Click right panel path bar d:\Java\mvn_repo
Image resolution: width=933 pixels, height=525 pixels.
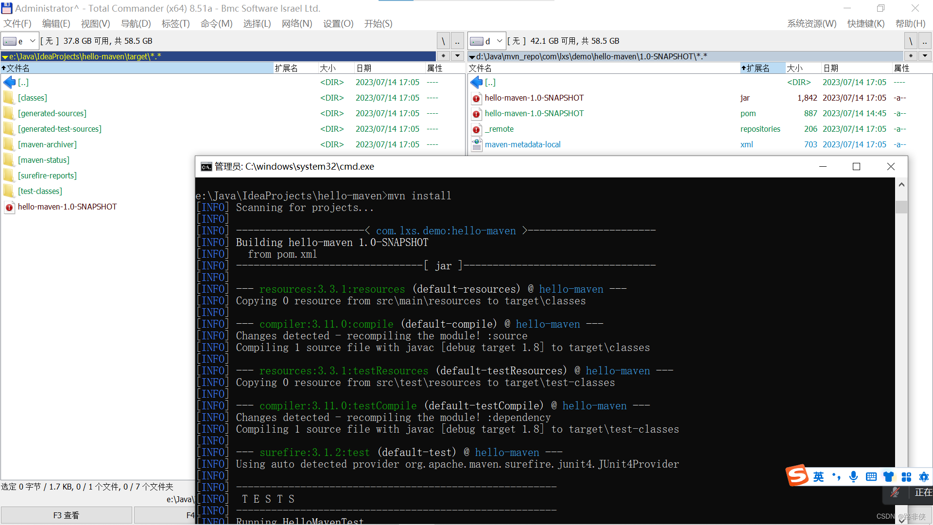click(685, 56)
